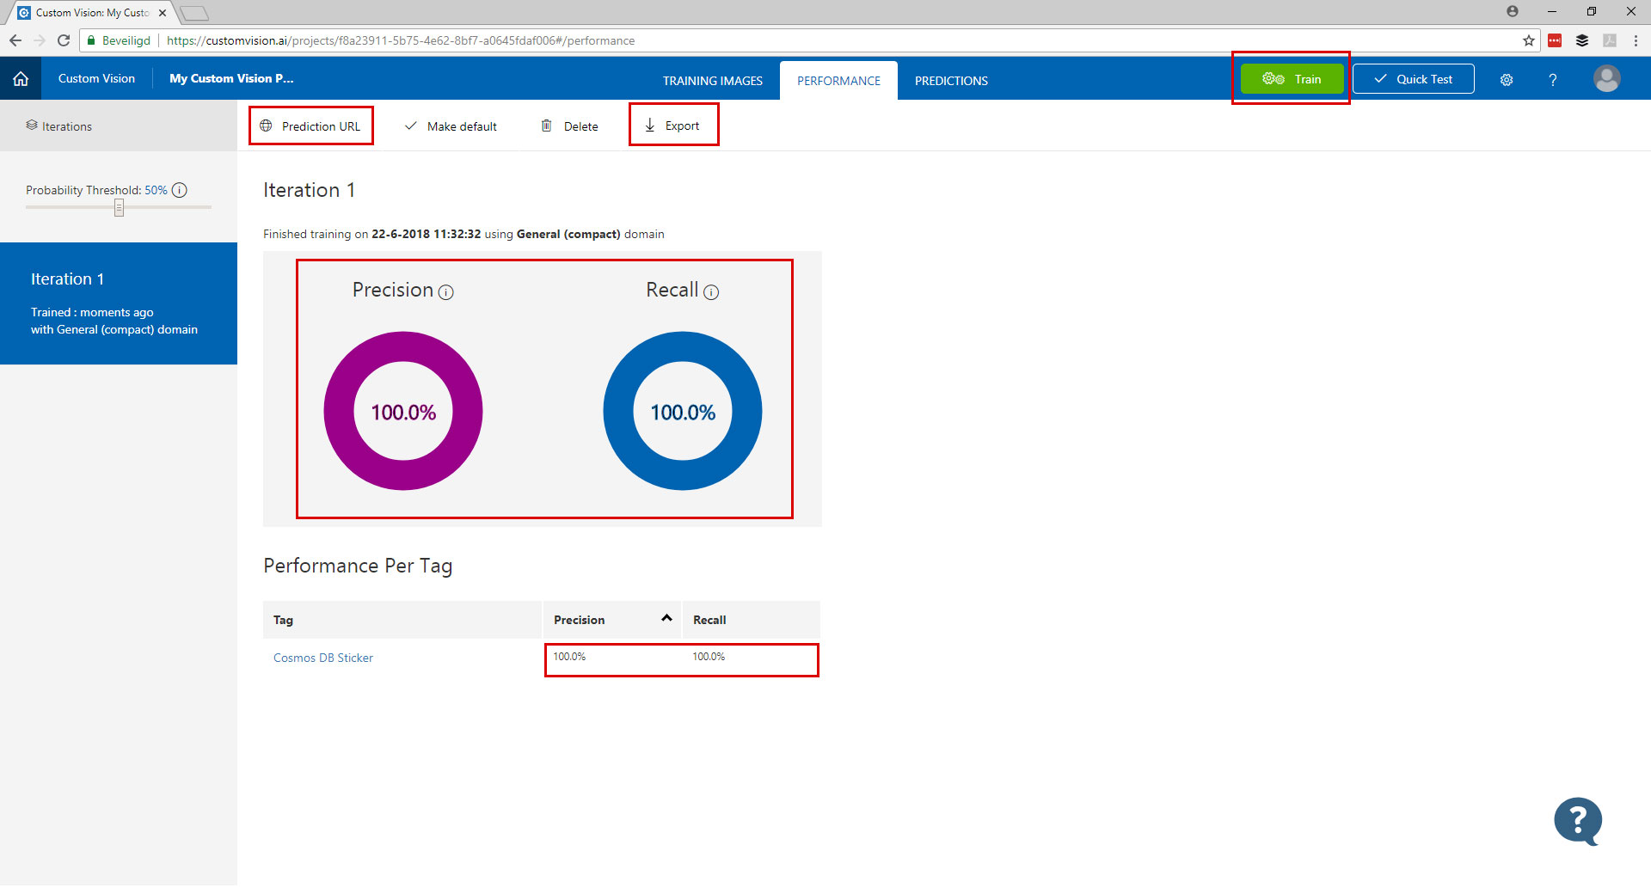Open the Cosmos DB Sticker tag link

pyautogui.click(x=323, y=658)
